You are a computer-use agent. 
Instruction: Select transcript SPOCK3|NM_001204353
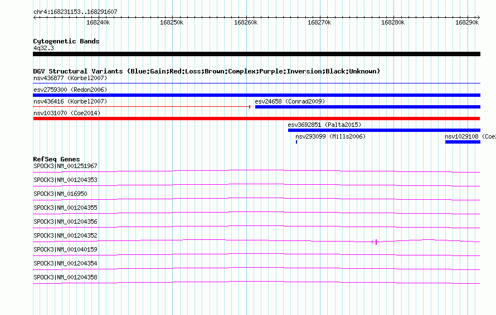(65, 180)
